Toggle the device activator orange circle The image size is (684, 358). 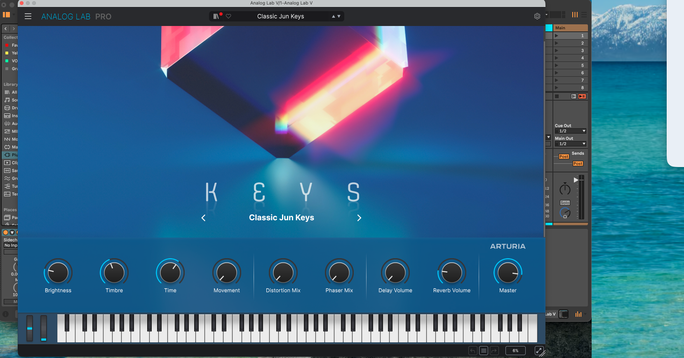[x=6, y=233]
